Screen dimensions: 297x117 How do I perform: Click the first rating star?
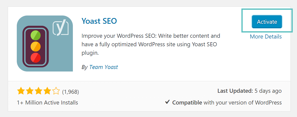[21, 91]
